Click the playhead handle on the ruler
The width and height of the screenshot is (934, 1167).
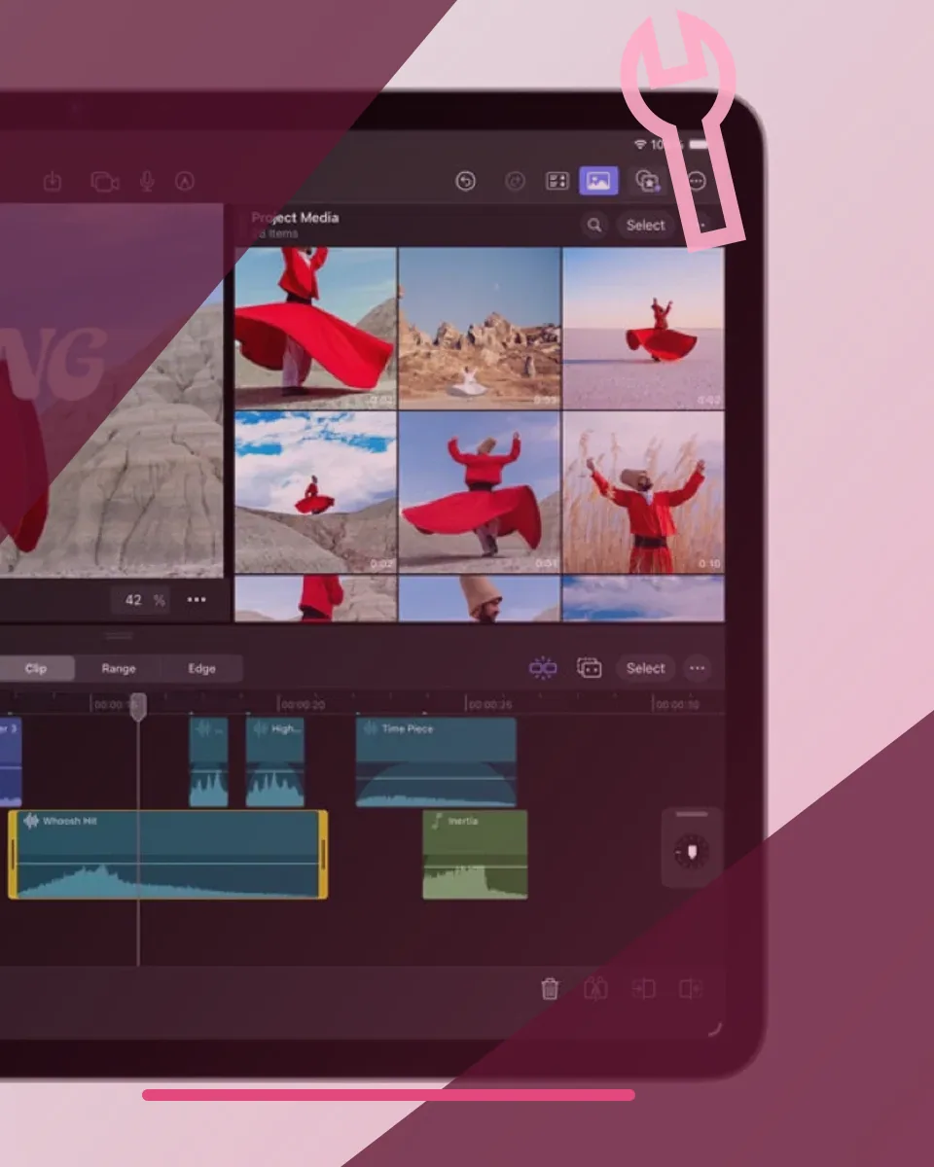[x=139, y=707]
